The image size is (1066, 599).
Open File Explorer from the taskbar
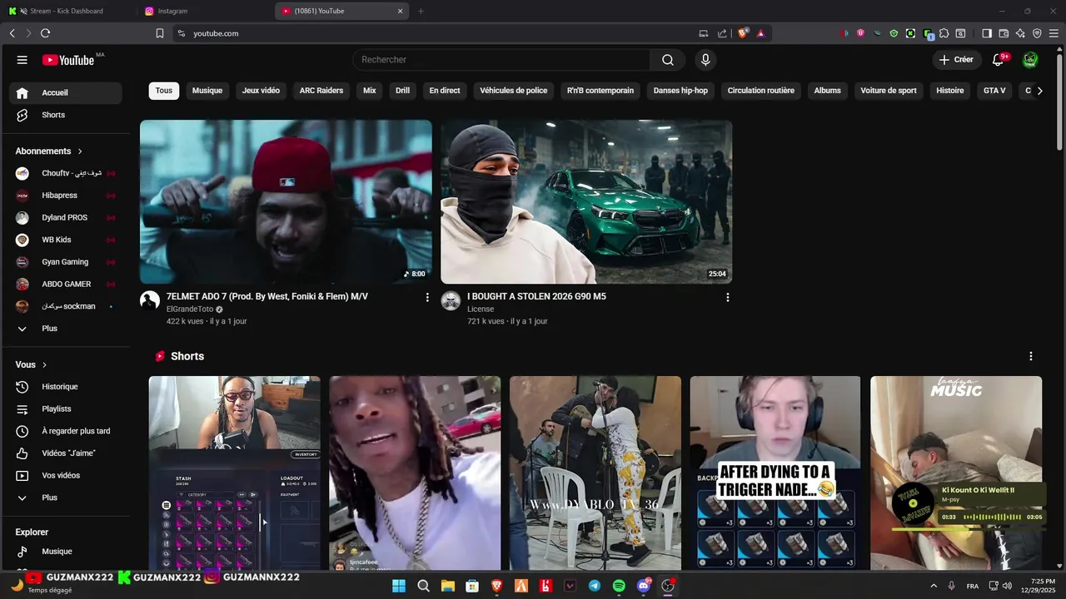447,586
